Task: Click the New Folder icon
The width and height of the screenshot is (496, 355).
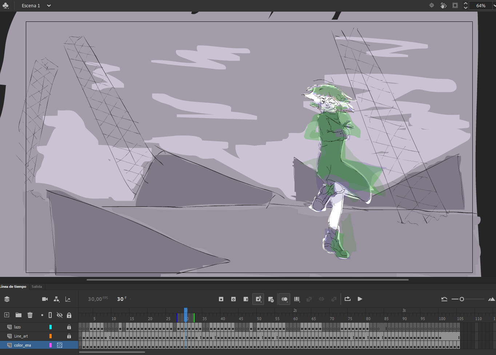Action: tap(19, 315)
